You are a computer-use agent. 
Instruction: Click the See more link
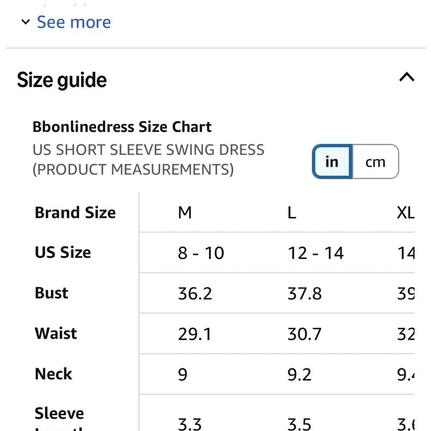click(74, 22)
